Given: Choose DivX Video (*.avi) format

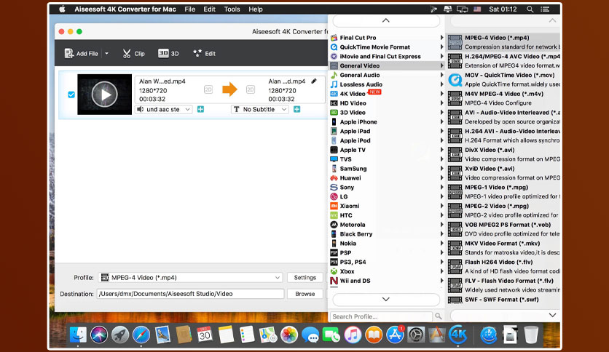Looking at the screenshot, I should pyautogui.click(x=504, y=154).
